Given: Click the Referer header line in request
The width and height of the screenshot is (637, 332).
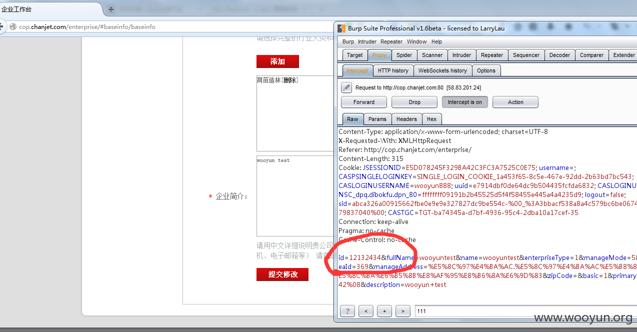Looking at the screenshot, I should click(x=405, y=149).
